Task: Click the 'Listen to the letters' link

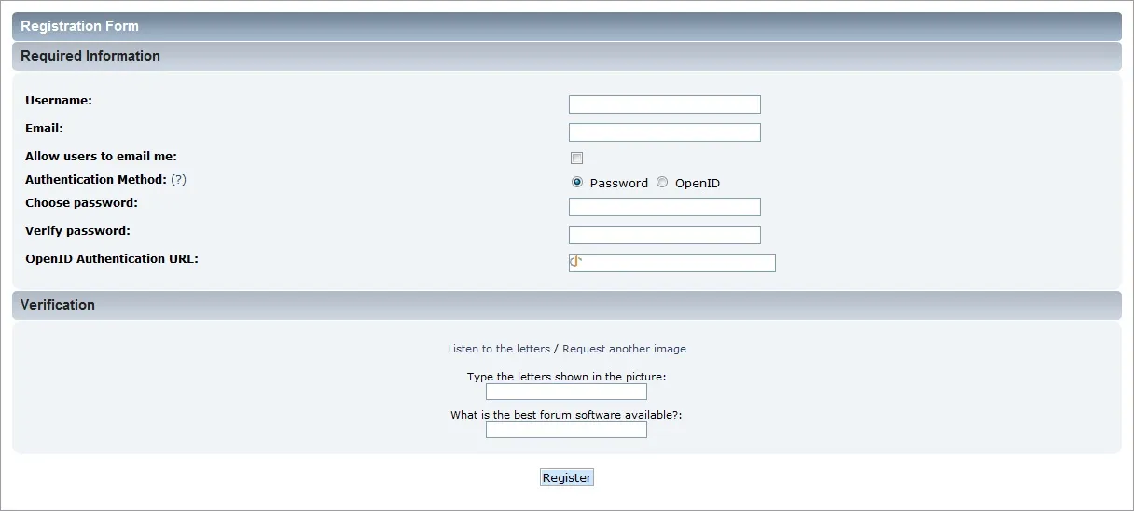Action: [x=499, y=349]
